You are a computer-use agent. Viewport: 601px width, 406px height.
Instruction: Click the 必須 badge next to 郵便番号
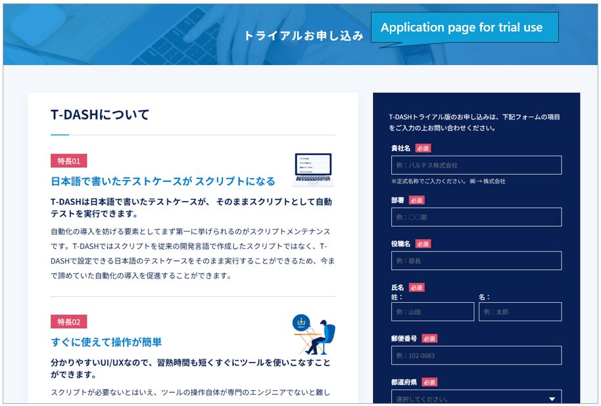pos(429,338)
